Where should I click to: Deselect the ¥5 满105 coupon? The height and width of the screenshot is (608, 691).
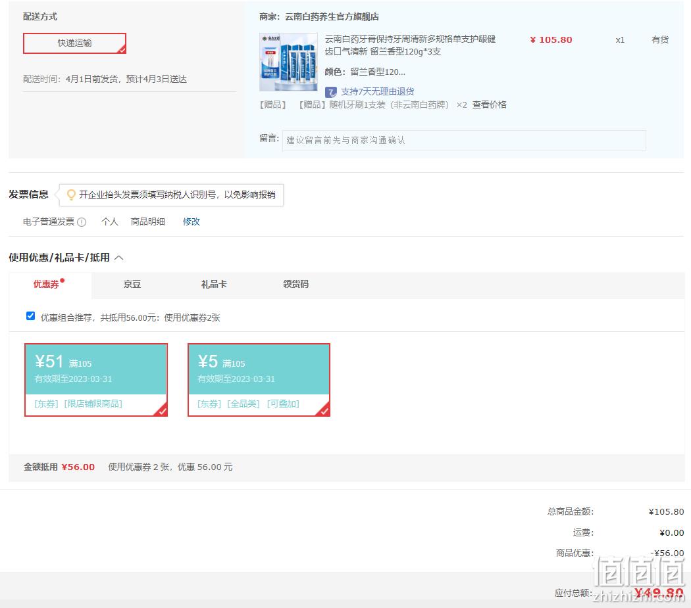(x=259, y=380)
